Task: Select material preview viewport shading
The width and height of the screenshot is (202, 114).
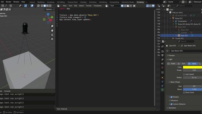Action: pyautogui.click(x=47, y=6)
